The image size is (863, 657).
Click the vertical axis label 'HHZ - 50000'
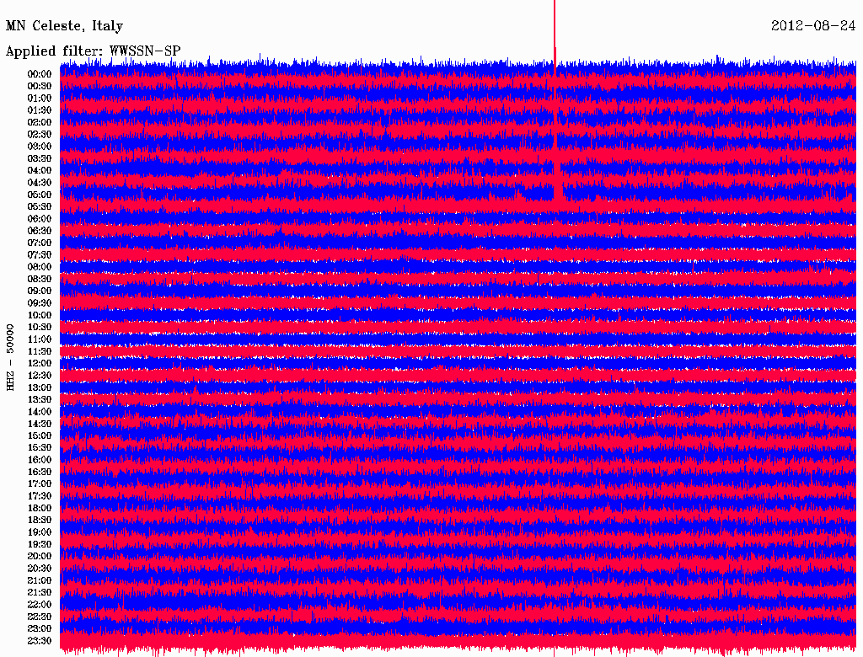tap(10, 357)
